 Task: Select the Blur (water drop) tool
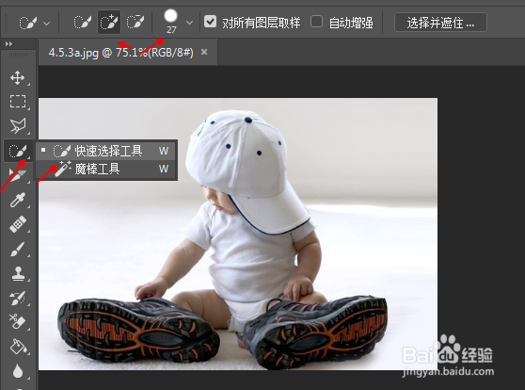18,371
